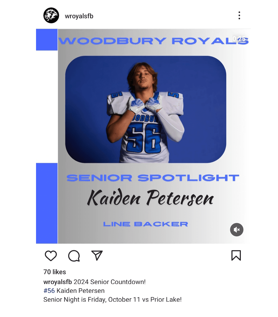Screen dimensions: 278x317
Task: Click wroyalsfb username in the caption
Action: [58, 282]
